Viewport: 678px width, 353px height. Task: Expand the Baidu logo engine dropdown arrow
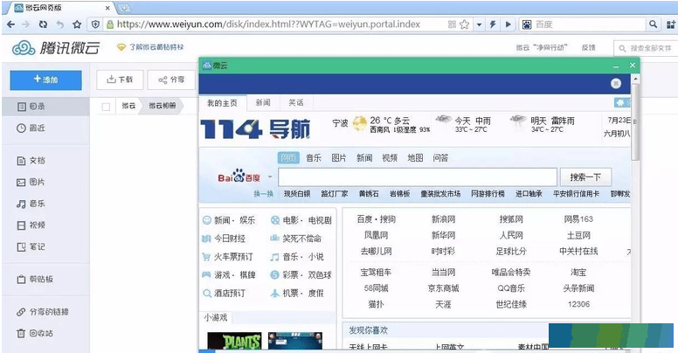pyautogui.click(x=270, y=176)
